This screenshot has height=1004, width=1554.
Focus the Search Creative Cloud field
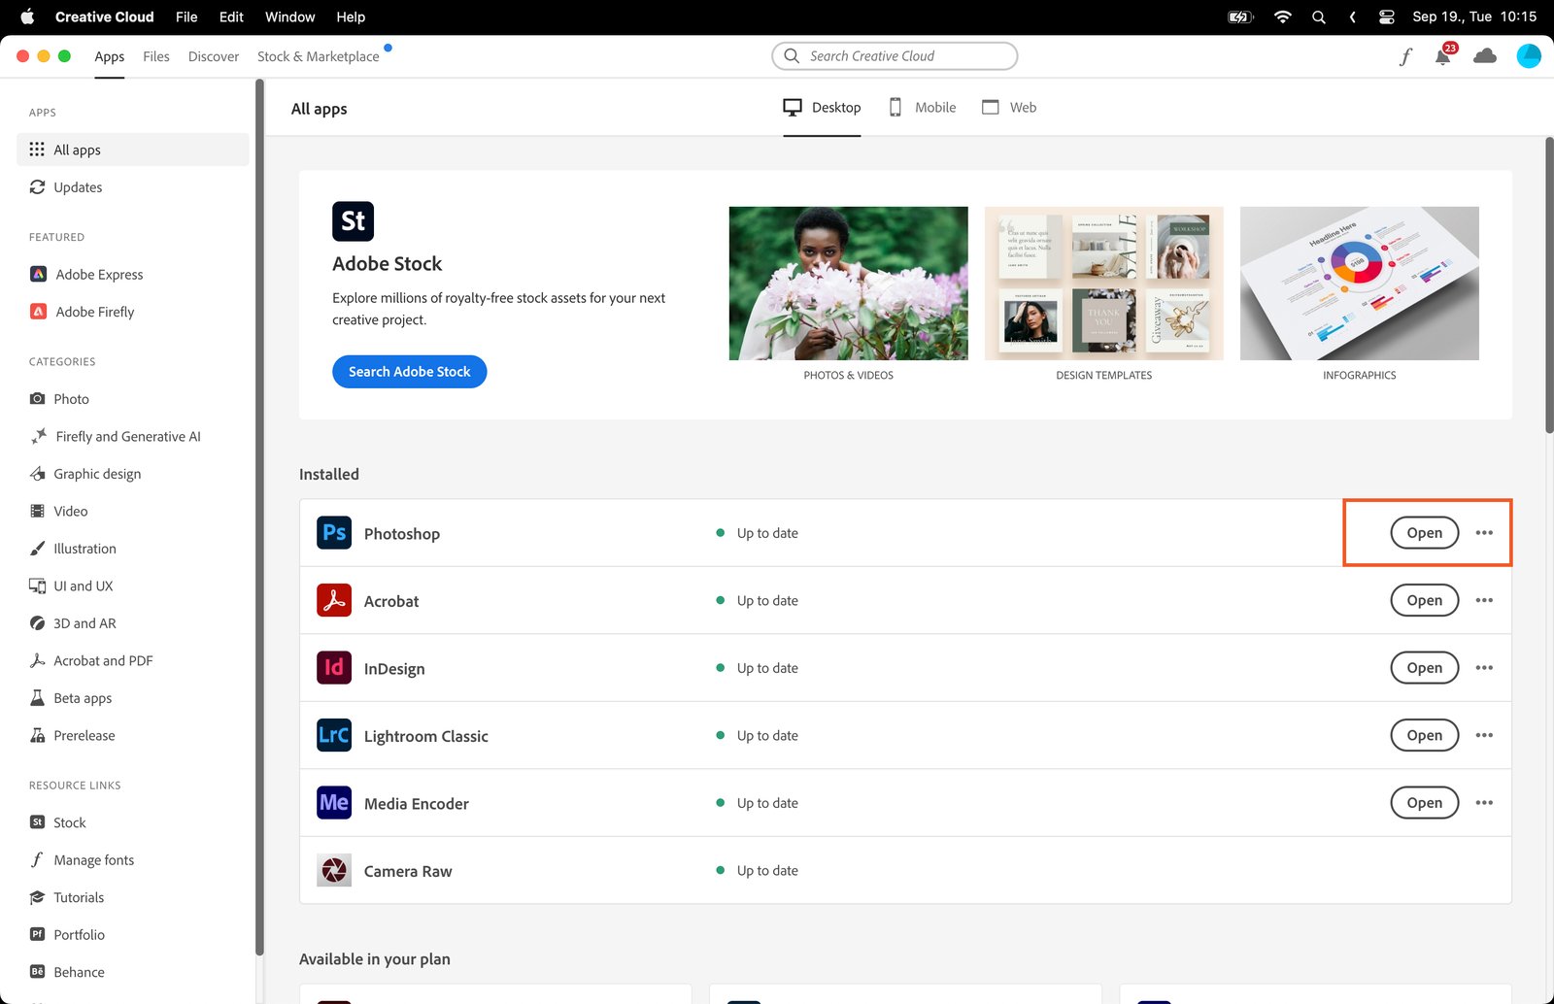point(894,56)
